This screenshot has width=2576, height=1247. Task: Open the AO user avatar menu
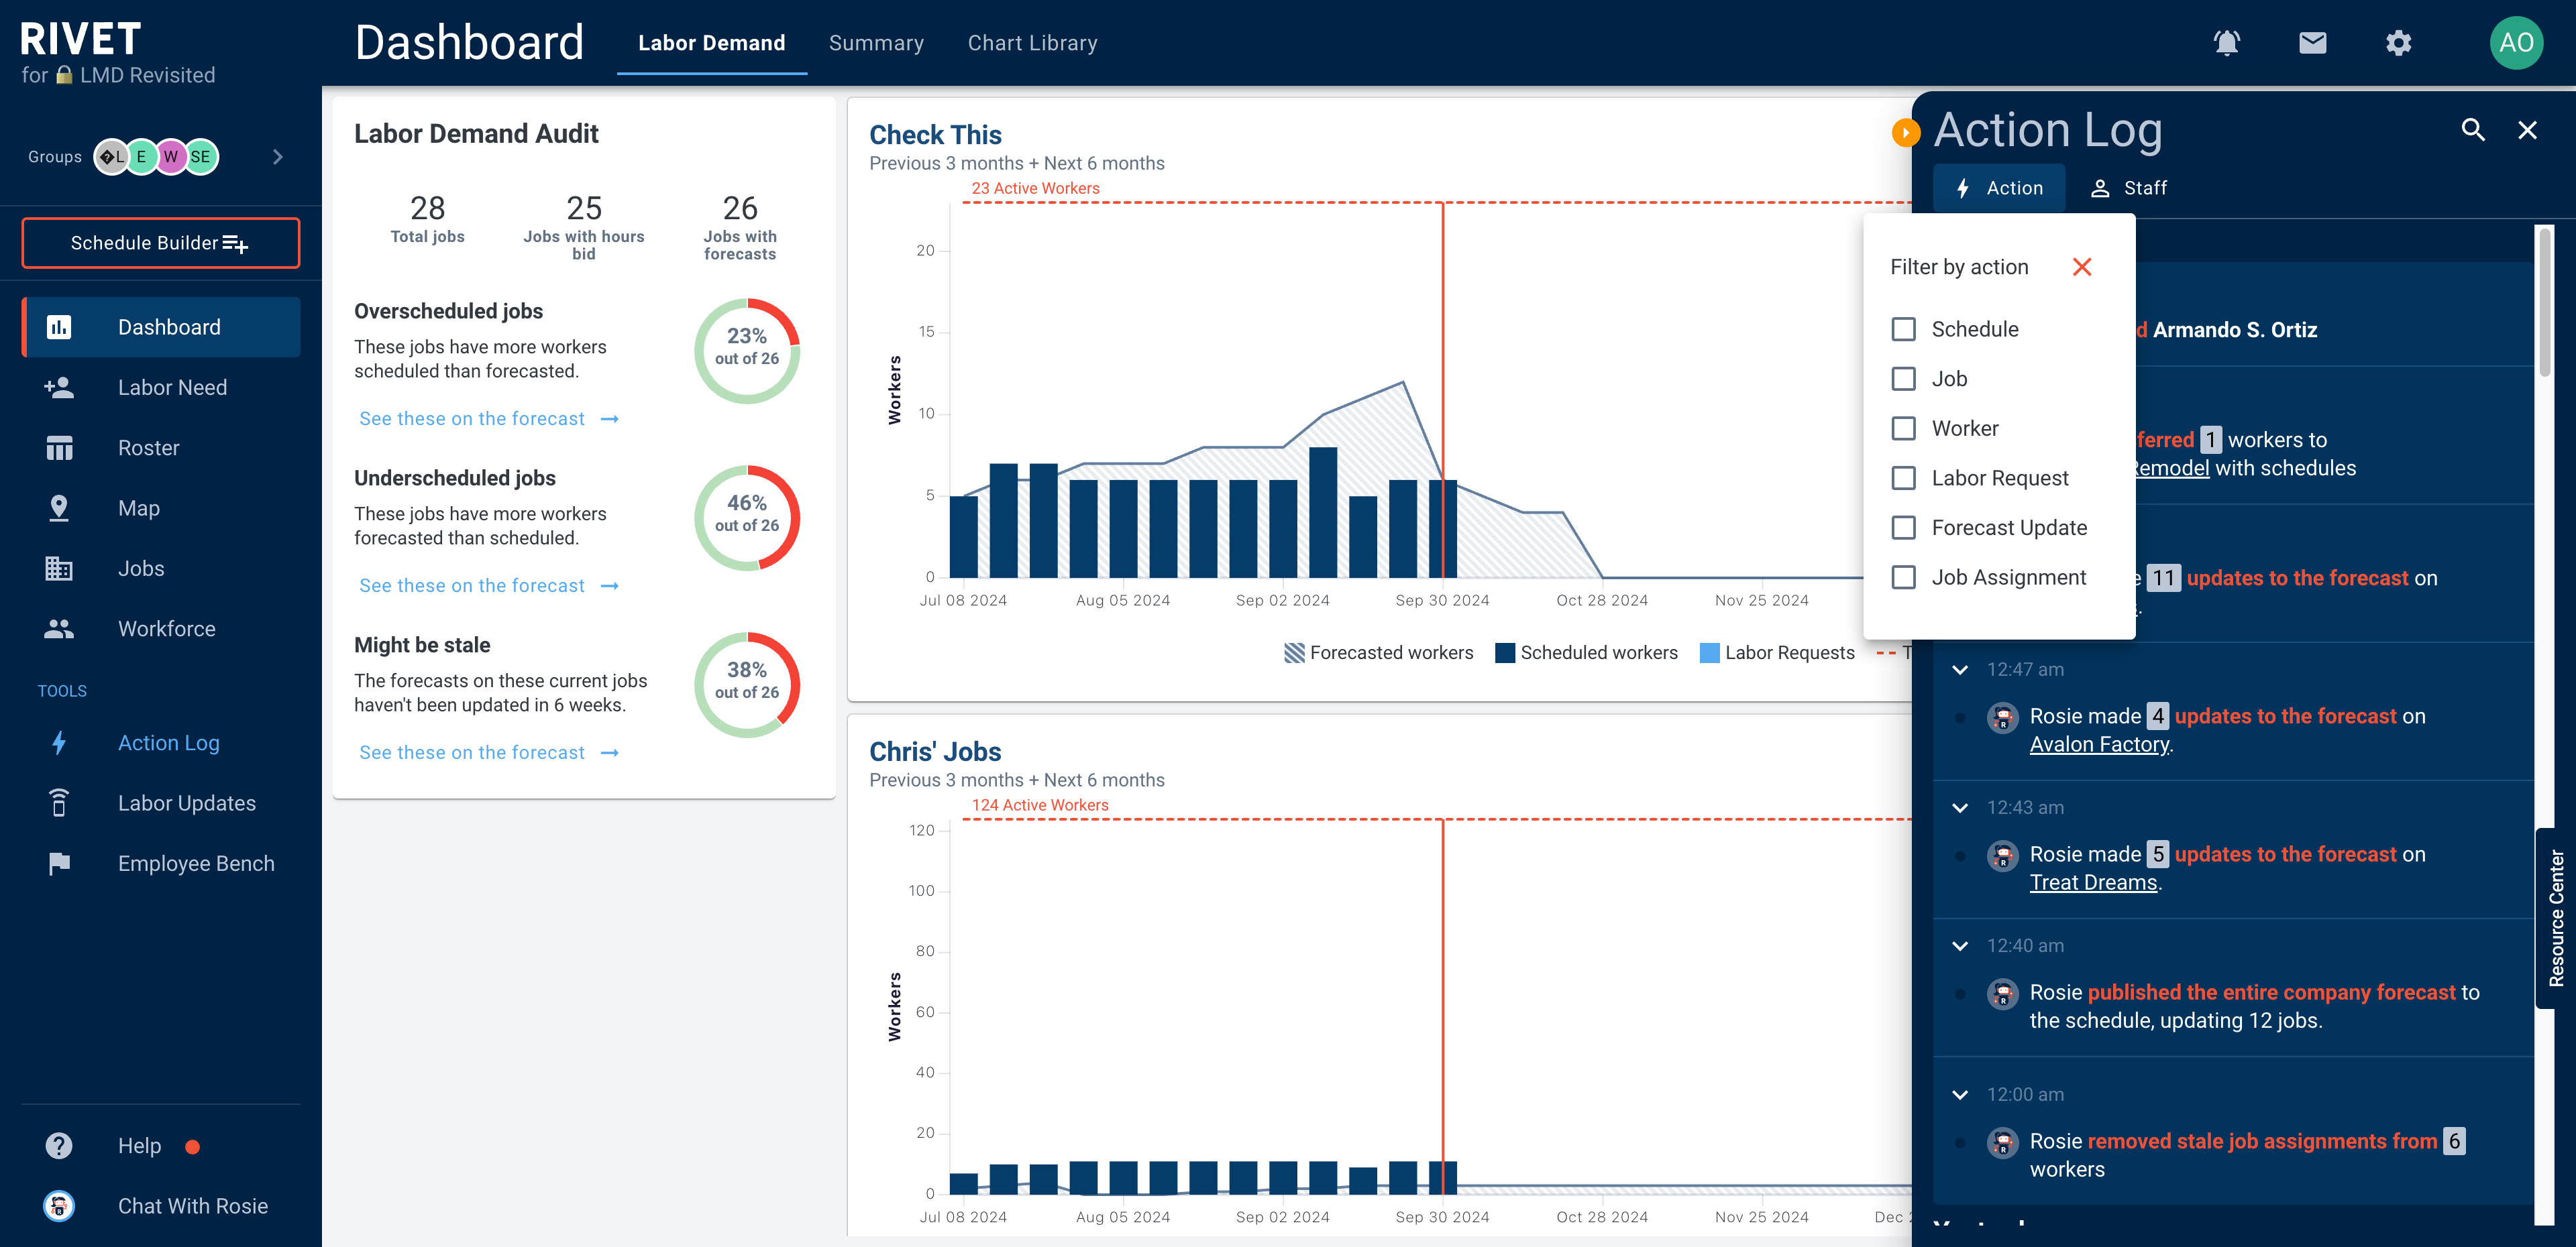click(2516, 43)
